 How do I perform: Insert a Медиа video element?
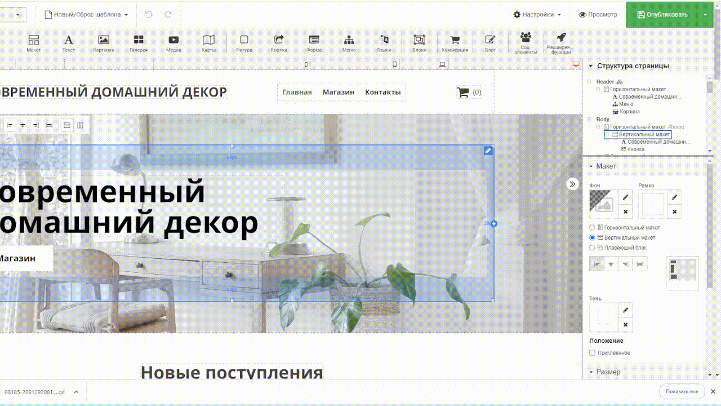[173, 43]
